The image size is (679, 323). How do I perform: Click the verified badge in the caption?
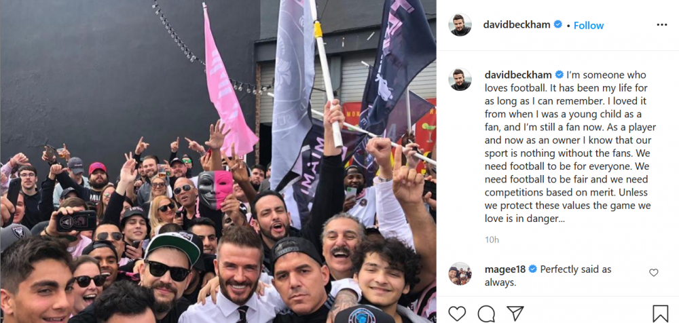point(559,75)
